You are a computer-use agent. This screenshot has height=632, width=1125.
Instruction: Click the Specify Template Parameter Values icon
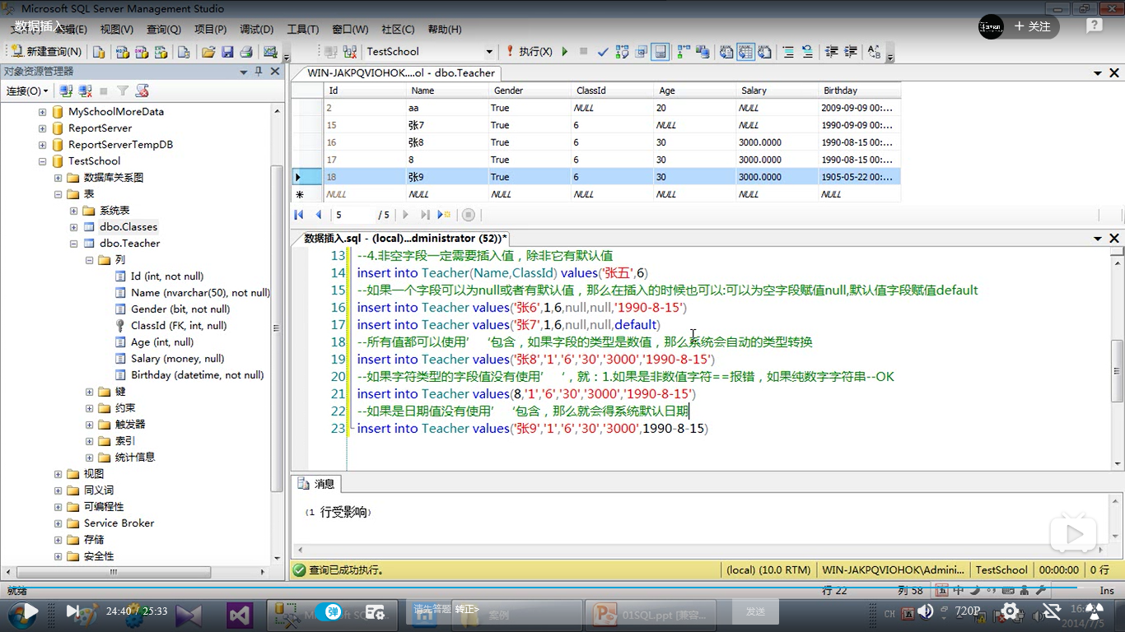[x=875, y=52]
